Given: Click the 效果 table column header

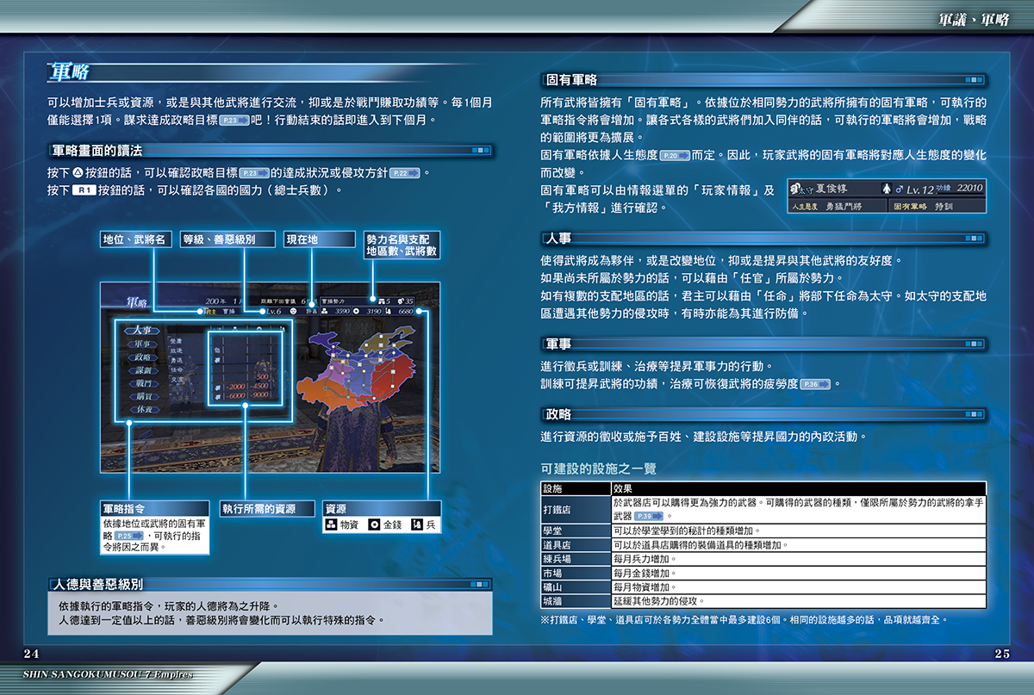Looking at the screenshot, I should 799,488.
